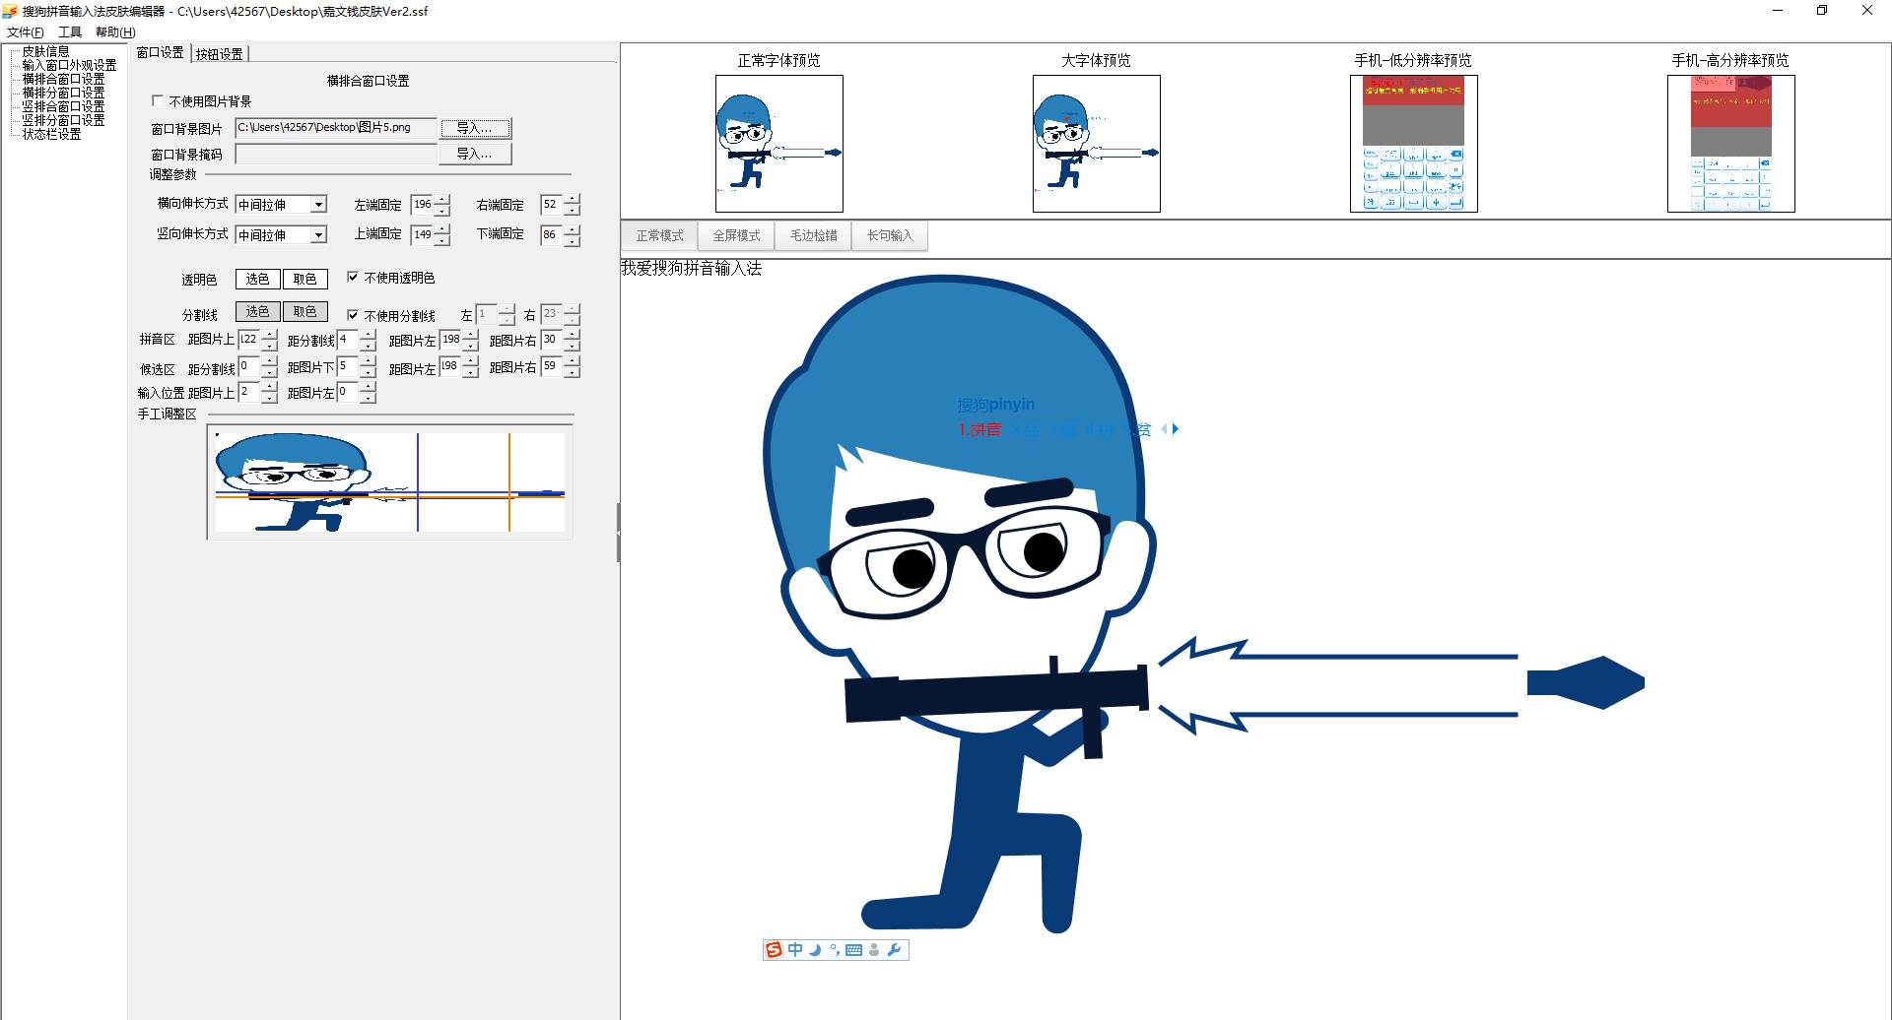Image resolution: width=1892 pixels, height=1020 pixels.
Task: Click 取色 button for 分割线
Action: pyautogui.click(x=305, y=311)
